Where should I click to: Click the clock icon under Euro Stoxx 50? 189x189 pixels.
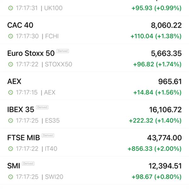tap(11, 64)
